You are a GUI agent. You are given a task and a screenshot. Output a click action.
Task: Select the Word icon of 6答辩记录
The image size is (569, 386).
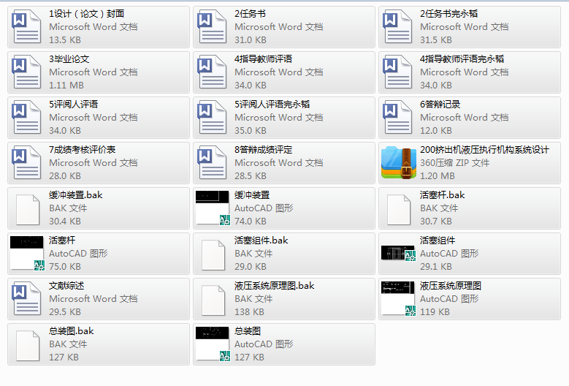(397, 118)
